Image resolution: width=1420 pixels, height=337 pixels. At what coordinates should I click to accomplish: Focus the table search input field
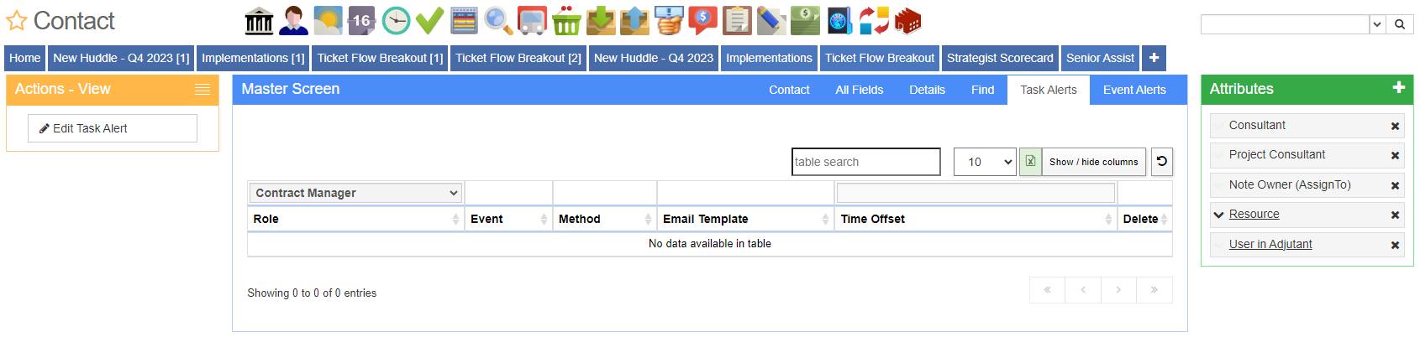(x=865, y=162)
